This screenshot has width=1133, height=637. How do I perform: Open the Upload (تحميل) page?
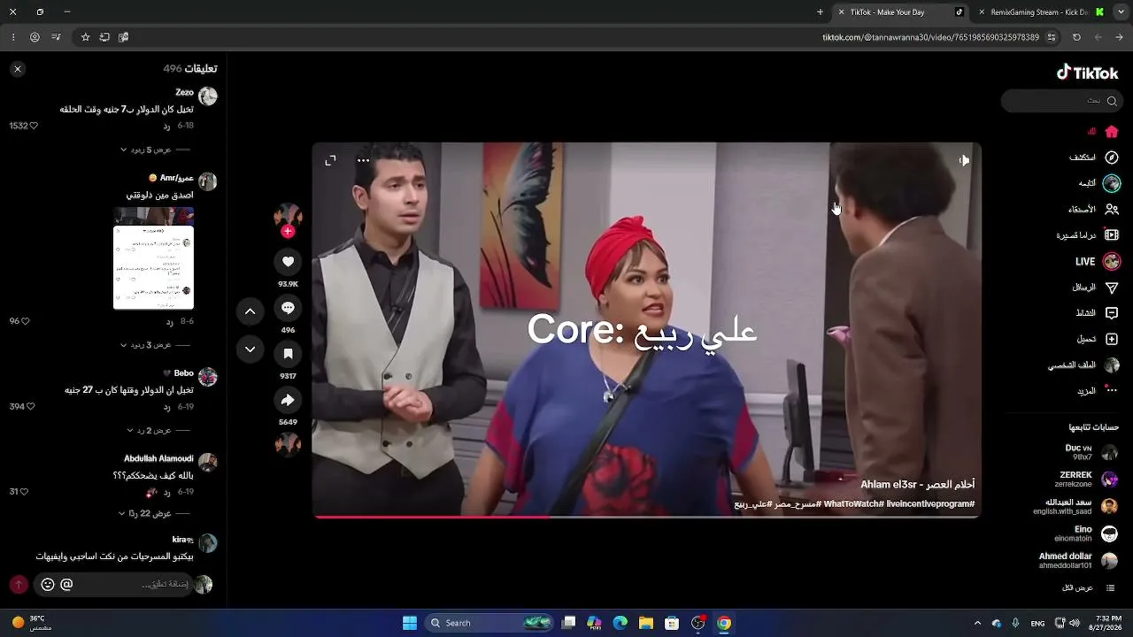pyautogui.click(x=1098, y=339)
